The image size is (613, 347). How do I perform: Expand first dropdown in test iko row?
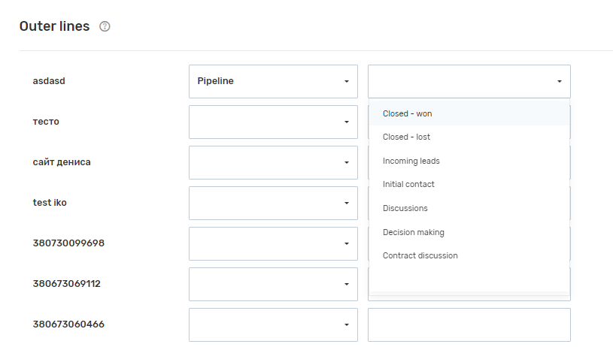coord(273,203)
